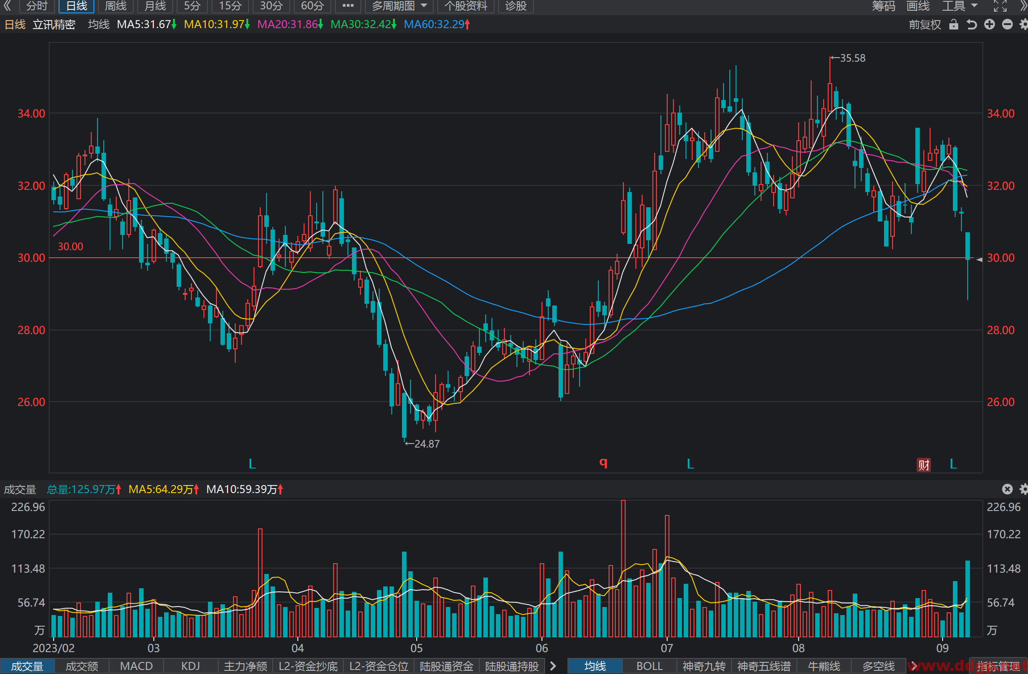Screen dimensions: 1028x674
Task: Expand more periods via the ellipsis button
Action: pos(348,6)
